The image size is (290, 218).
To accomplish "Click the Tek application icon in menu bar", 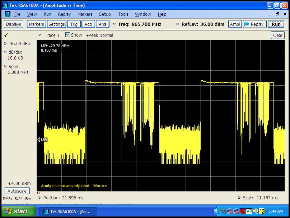I will click(x=8, y=14).
